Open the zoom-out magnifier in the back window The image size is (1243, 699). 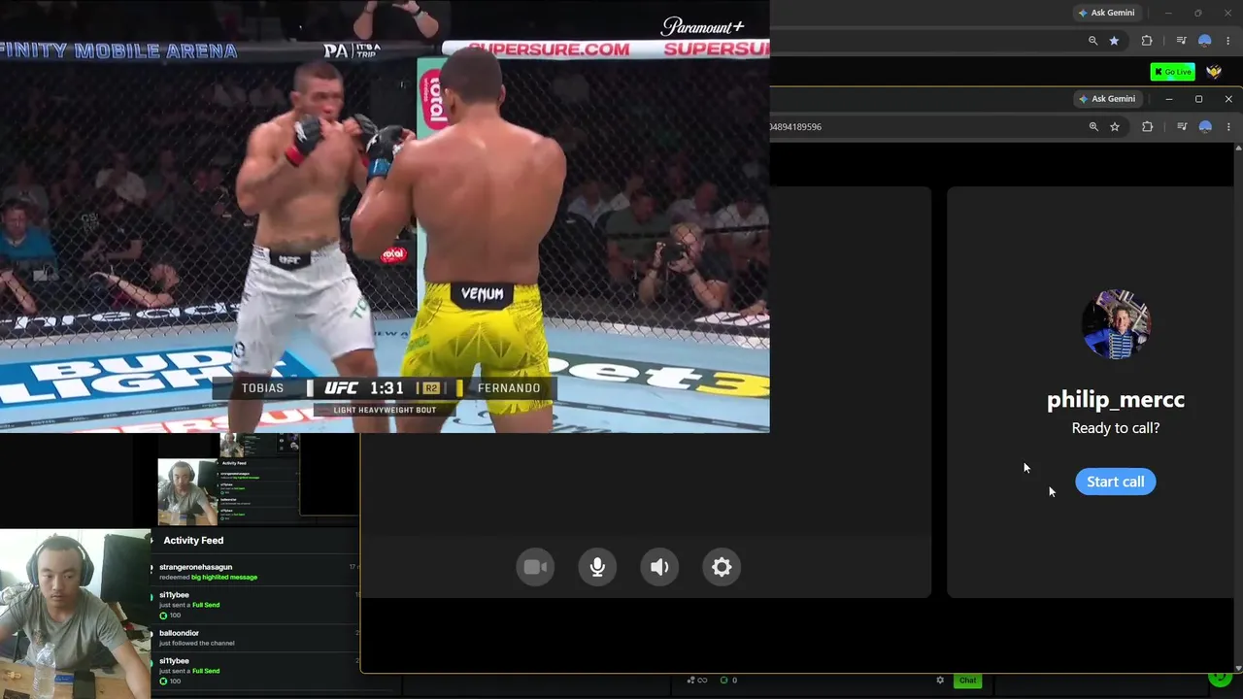[1093, 41]
